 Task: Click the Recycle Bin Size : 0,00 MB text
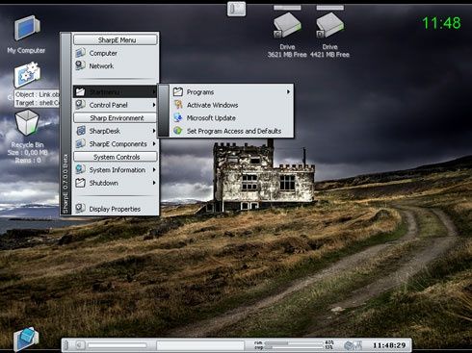click(x=27, y=153)
